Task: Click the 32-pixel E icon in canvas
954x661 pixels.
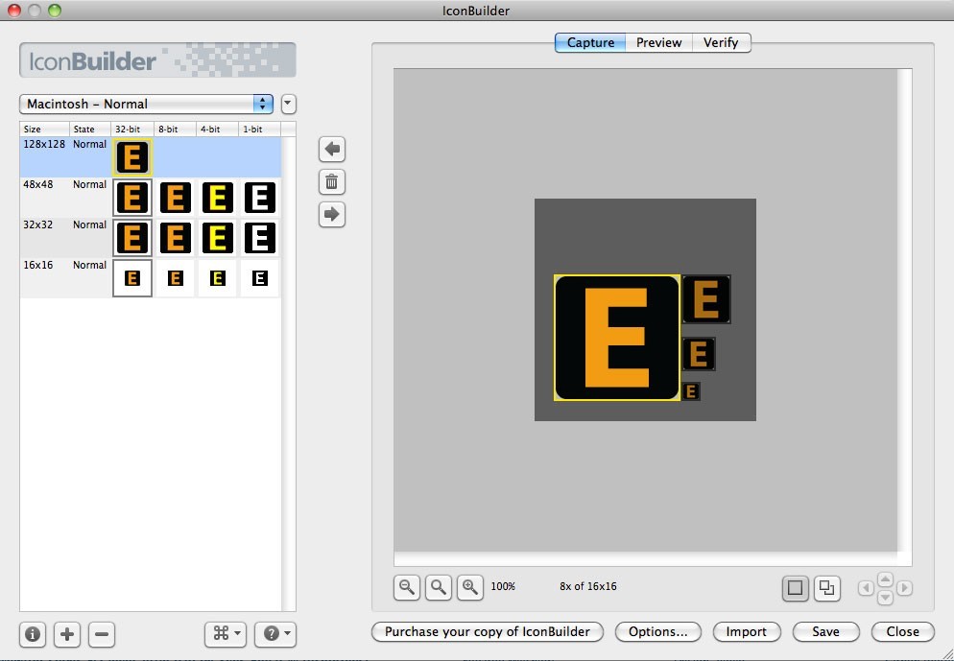Action: click(699, 354)
